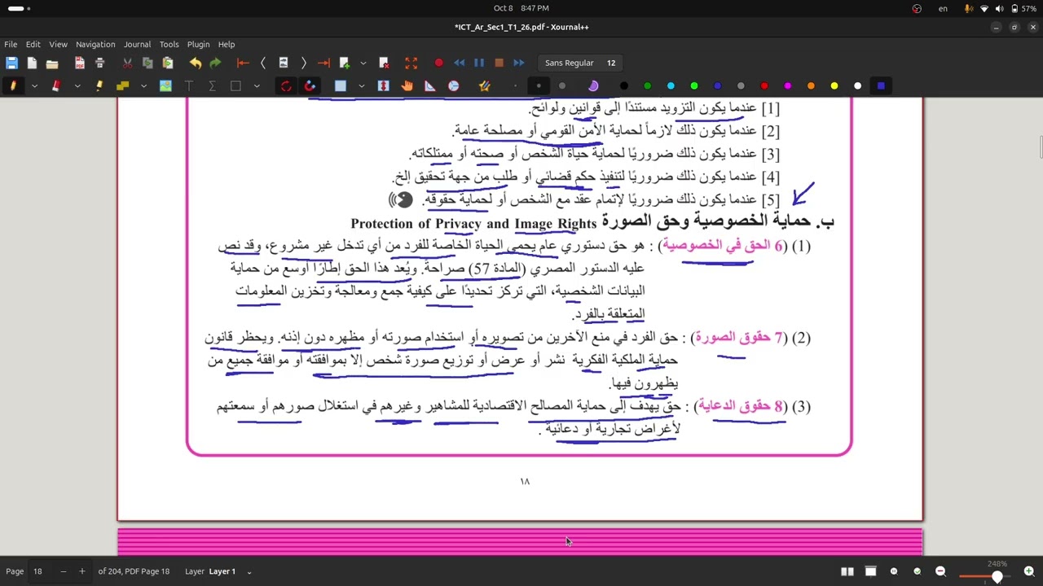Viewport: 1043px width, 586px height.
Task: Click the Redo arrow
Action: point(215,63)
